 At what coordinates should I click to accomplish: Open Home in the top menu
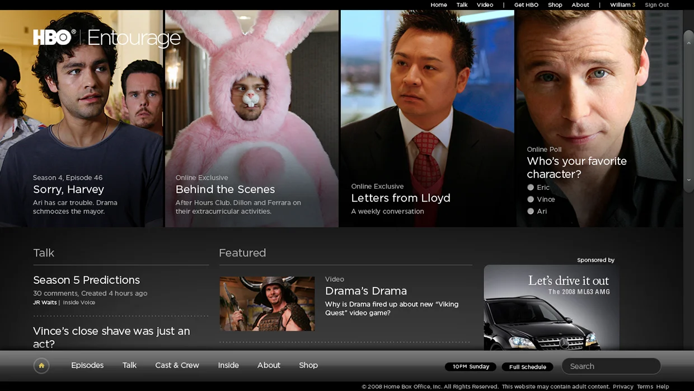[439, 5]
